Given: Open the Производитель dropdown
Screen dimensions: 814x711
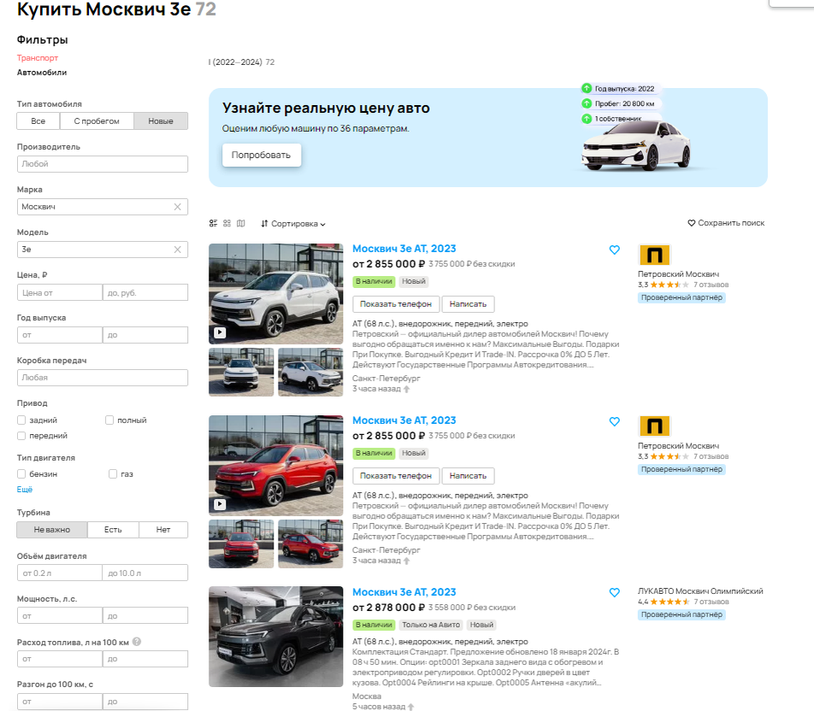Looking at the screenshot, I should 103,164.
